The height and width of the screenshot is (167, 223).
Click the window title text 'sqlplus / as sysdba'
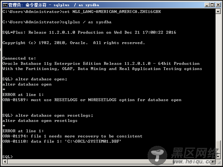76,5
